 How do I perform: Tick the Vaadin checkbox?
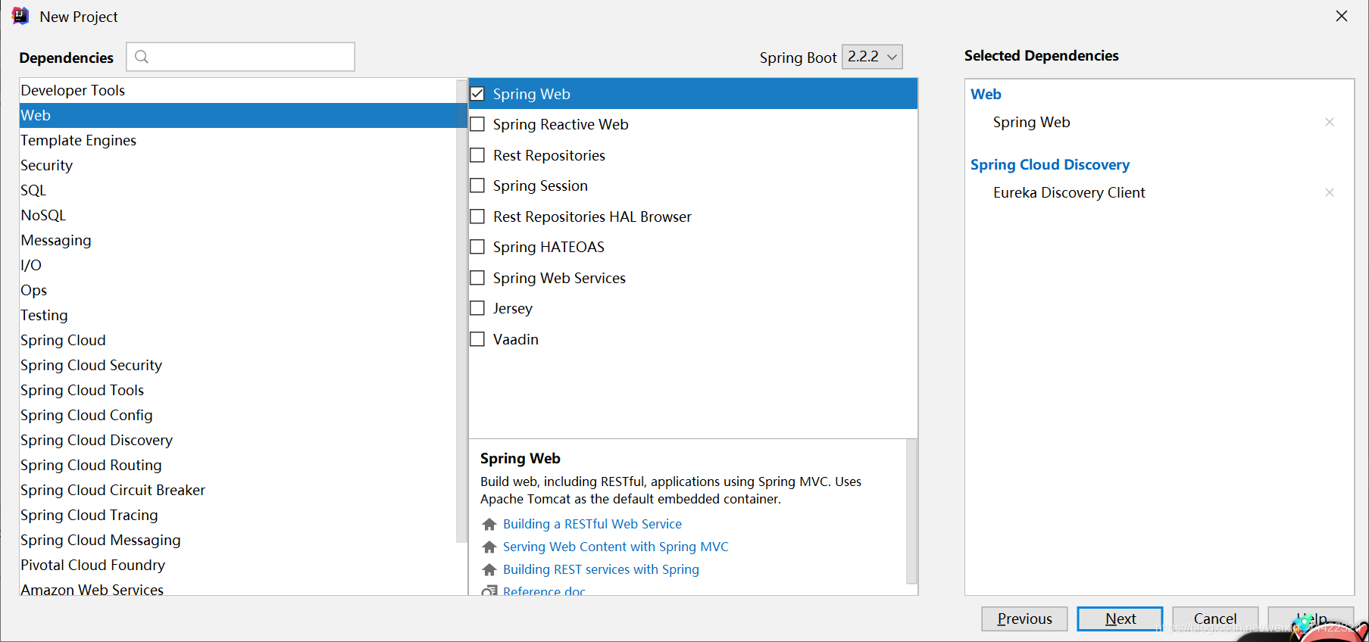(x=477, y=339)
